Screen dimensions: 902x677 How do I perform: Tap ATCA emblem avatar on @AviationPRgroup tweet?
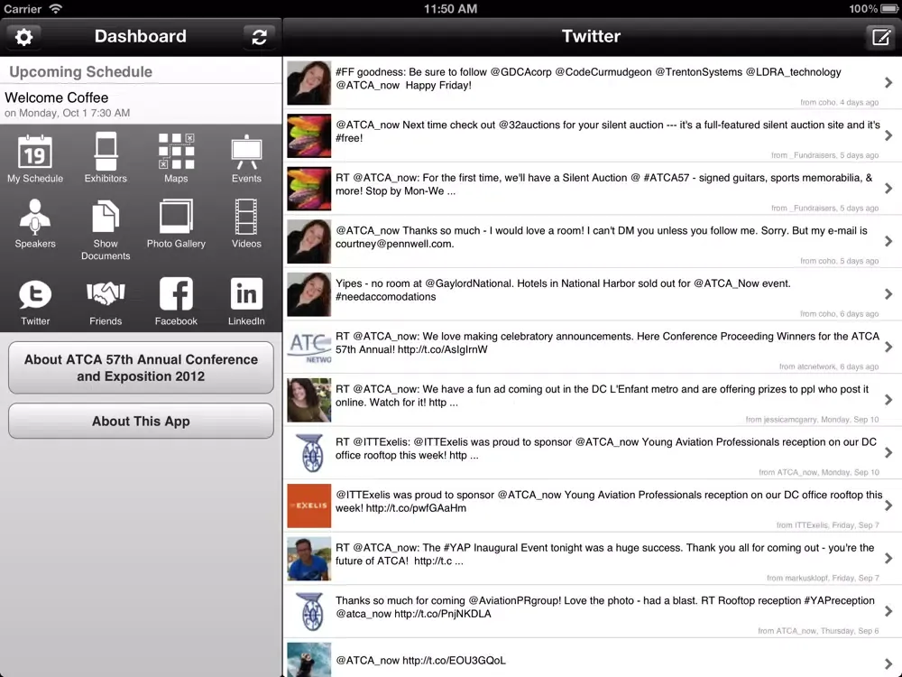pos(308,611)
